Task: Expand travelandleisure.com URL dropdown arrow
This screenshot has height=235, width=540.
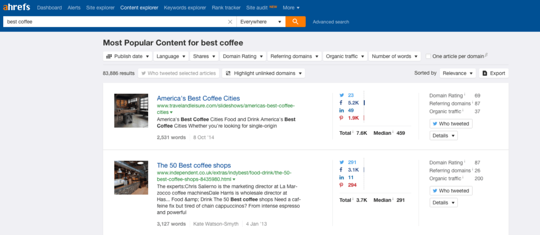Action: [171, 113]
